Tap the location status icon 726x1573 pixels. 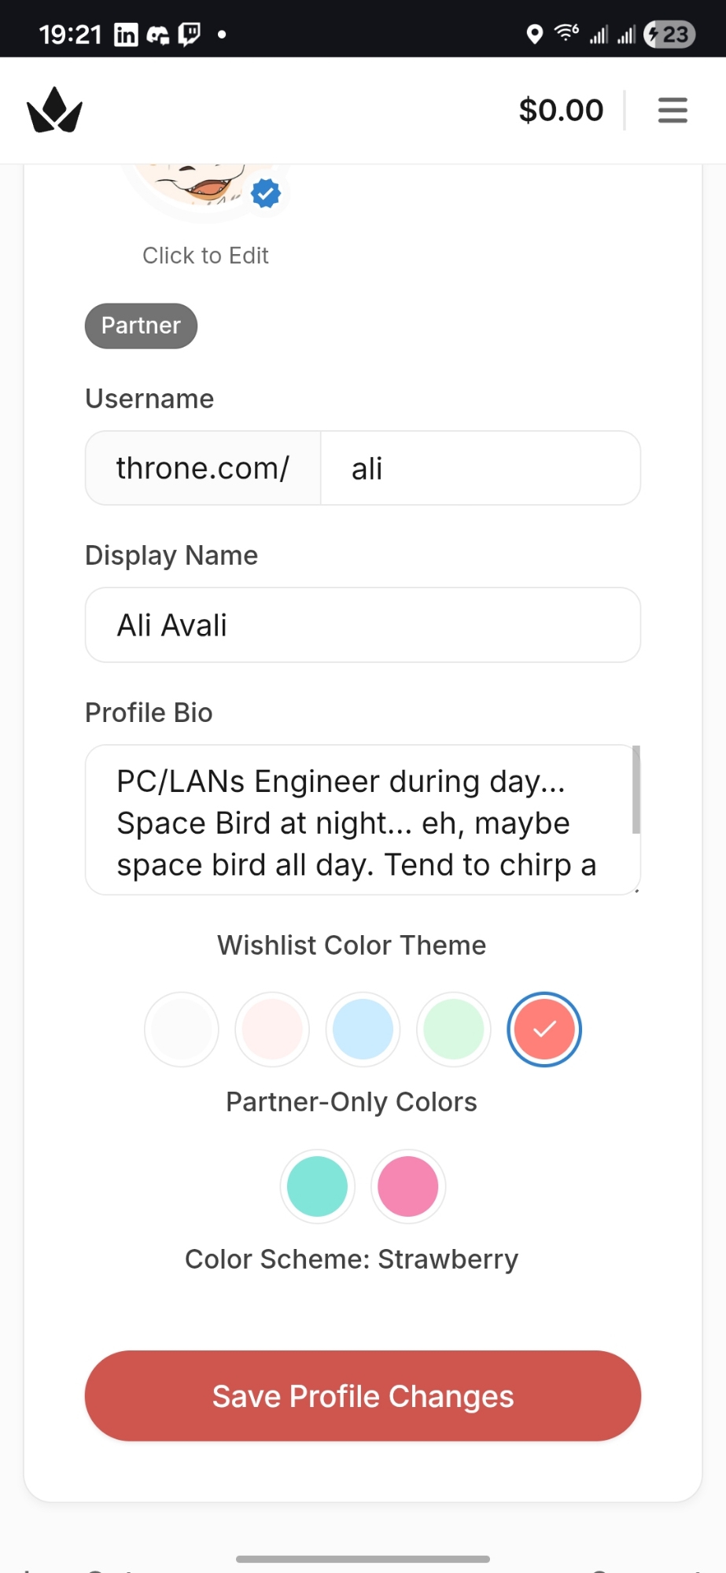click(x=534, y=35)
